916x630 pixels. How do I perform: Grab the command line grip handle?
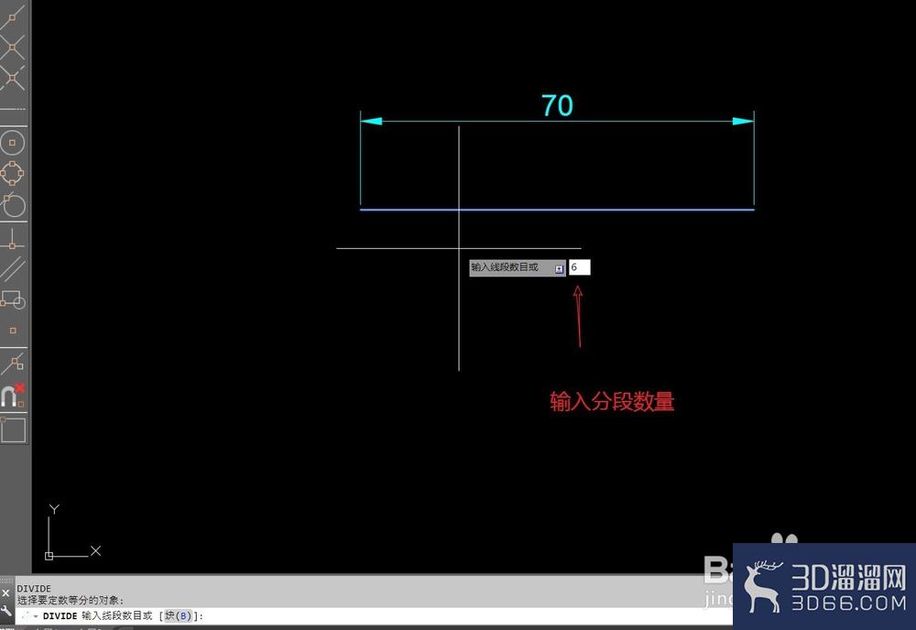pyautogui.click(x=6, y=581)
